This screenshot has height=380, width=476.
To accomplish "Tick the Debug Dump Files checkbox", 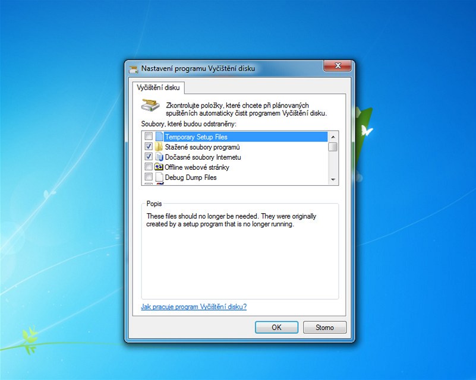I will click(x=149, y=178).
